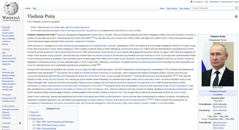Select the View source tab
Screen dimensions: 239x130
(172, 9)
